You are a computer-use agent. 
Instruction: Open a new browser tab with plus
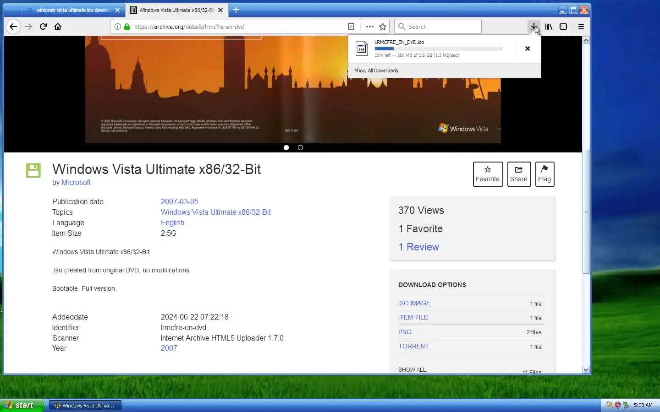coord(236,10)
